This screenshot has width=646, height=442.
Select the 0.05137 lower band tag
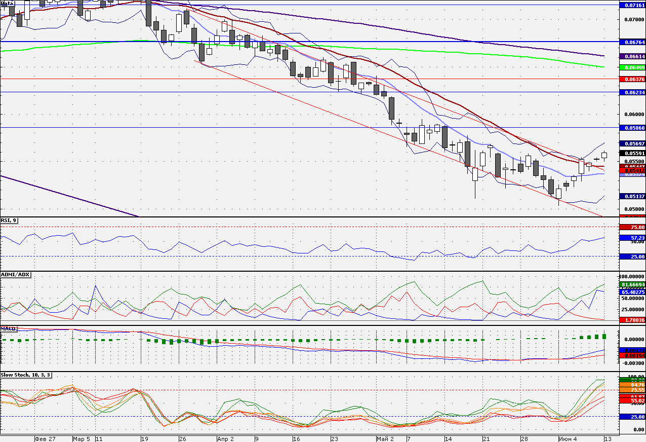tap(633, 196)
